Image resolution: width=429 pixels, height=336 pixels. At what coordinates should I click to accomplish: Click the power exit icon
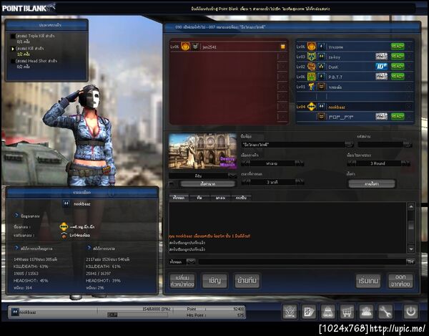point(410,312)
